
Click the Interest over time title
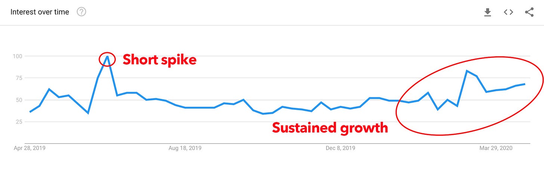pyautogui.click(x=40, y=12)
